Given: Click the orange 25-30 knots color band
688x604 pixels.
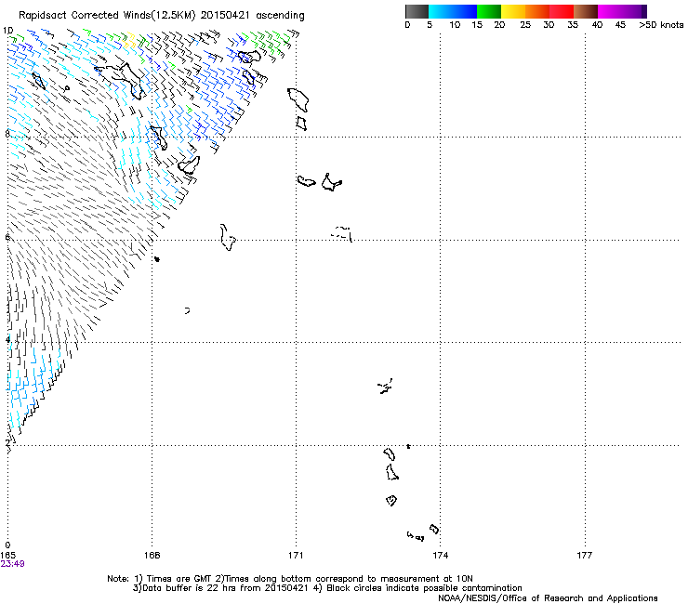Looking at the screenshot, I should point(537,11).
